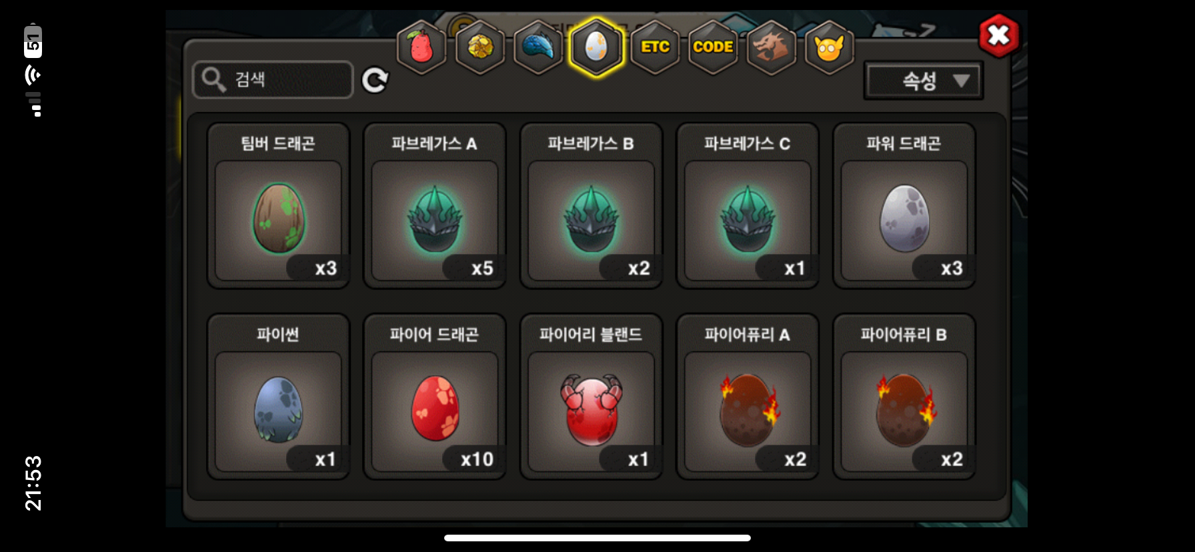Image resolution: width=1195 pixels, height=552 pixels.
Task: Select the 파이어리 블랜드 horned egg
Action: click(x=591, y=397)
